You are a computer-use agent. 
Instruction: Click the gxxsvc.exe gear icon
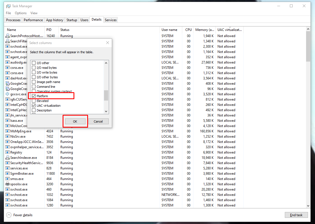point(8,94)
